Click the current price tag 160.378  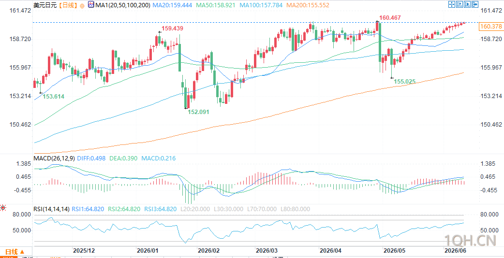[491, 27]
